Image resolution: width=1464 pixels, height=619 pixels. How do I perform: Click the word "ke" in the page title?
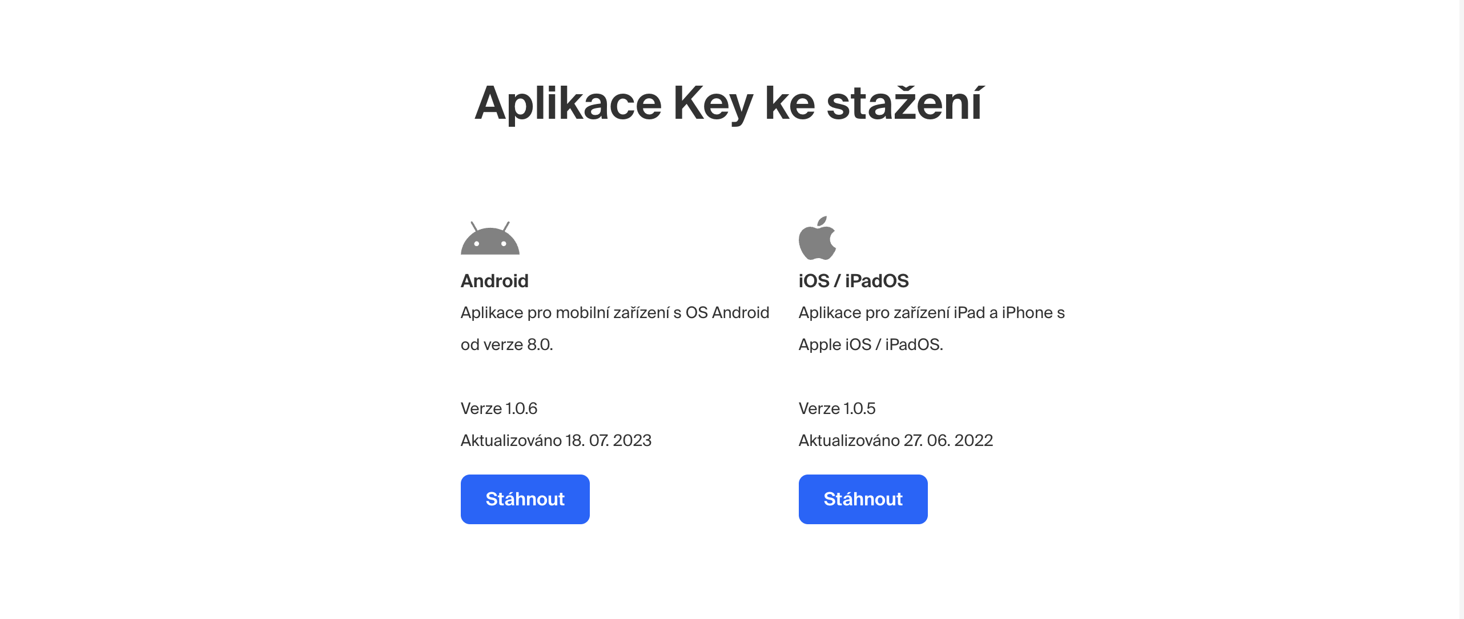coord(790,103)
